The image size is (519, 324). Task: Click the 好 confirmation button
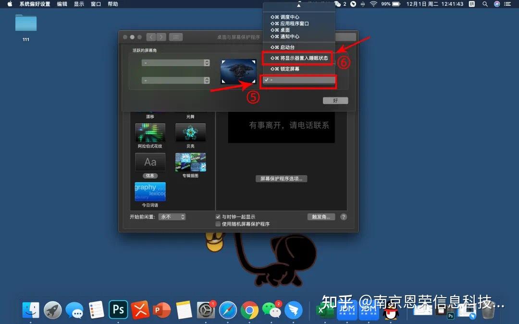click(x=335, y=100)
